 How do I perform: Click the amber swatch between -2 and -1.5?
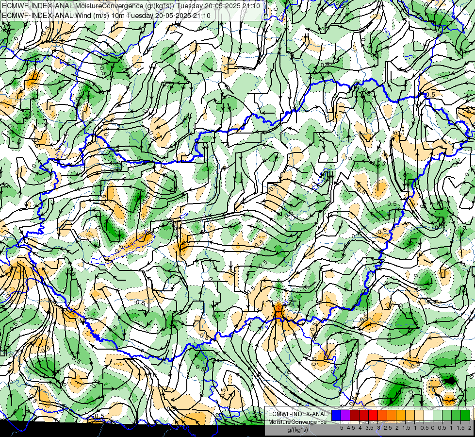pyautogui.click(x=401, y=415)
